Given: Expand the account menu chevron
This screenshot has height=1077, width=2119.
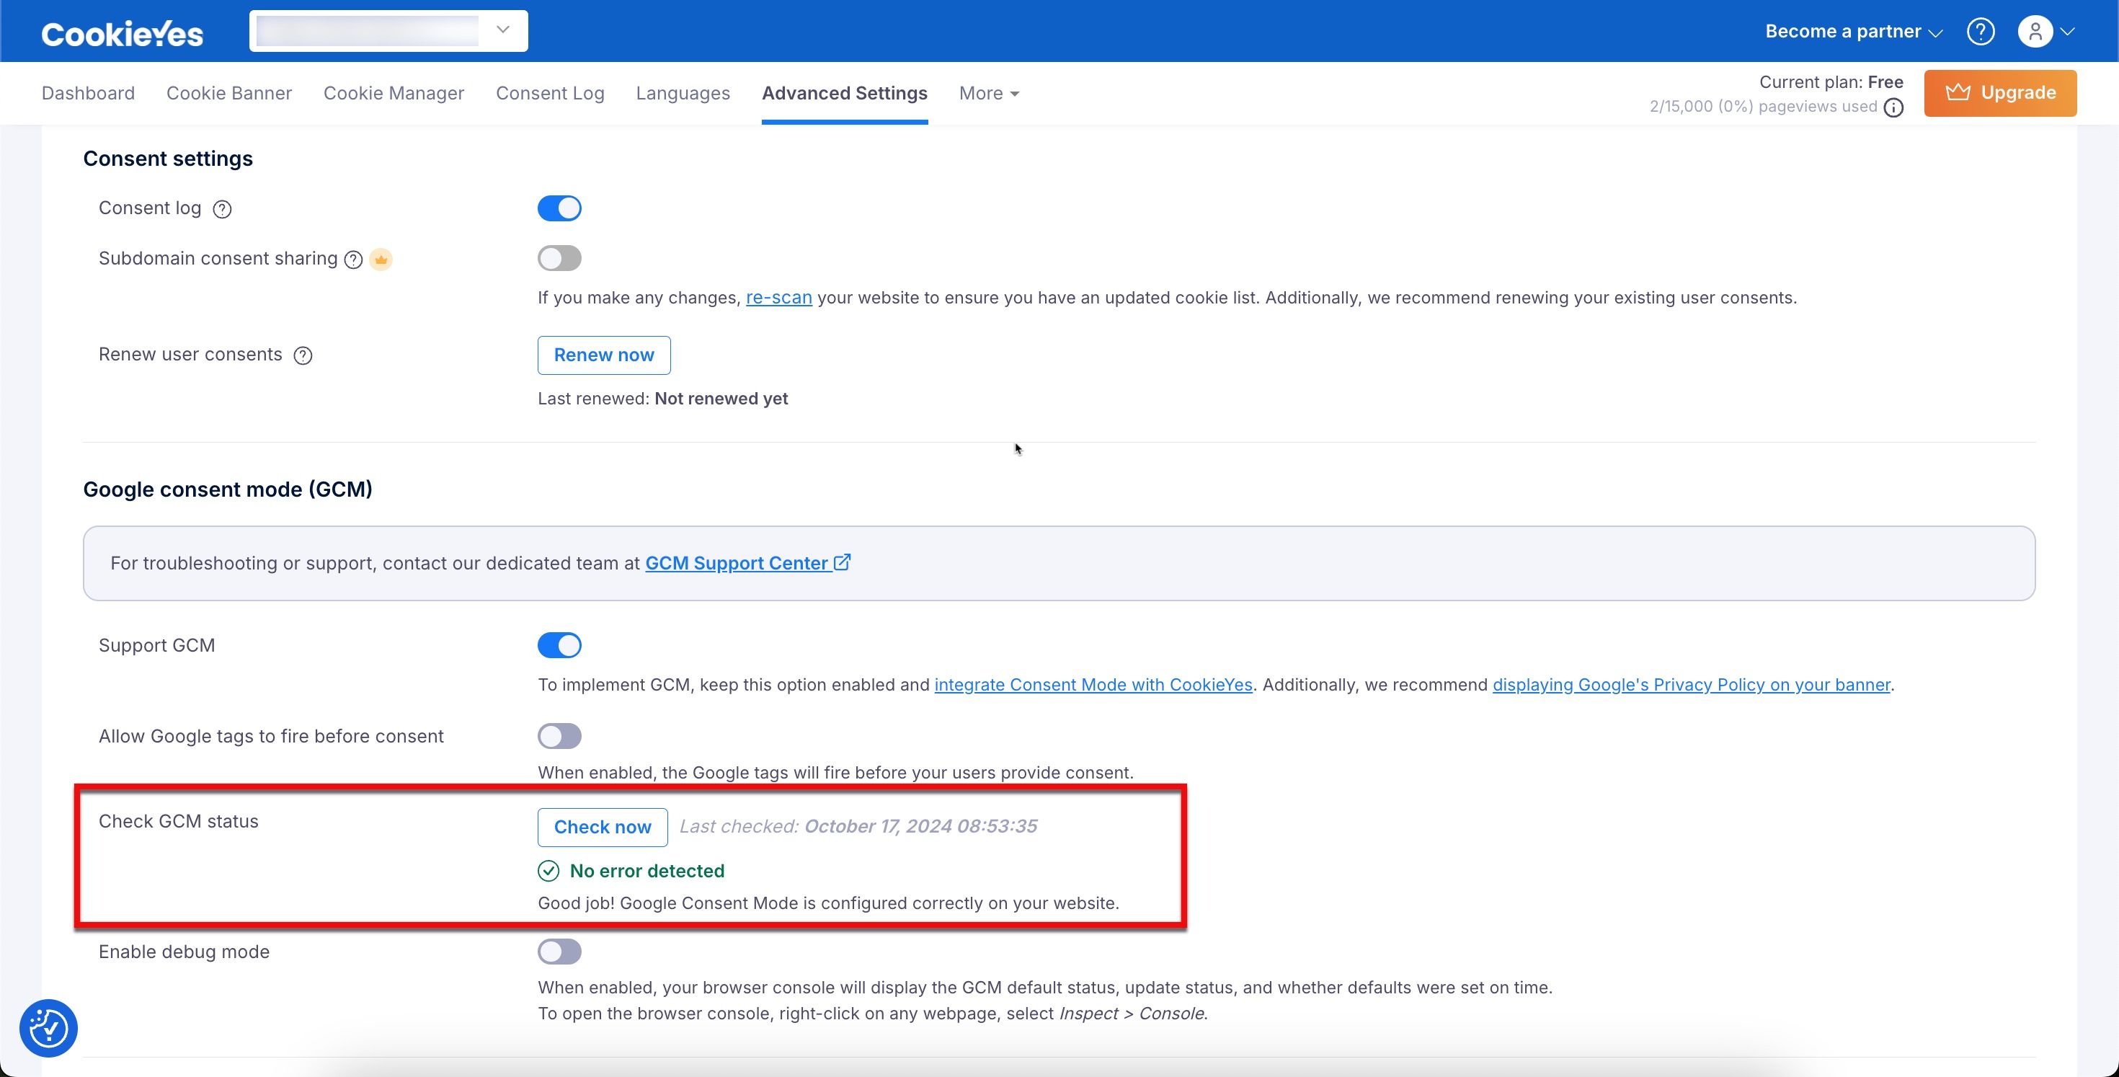Looking at the screenshot, I should coord(2068,31).
